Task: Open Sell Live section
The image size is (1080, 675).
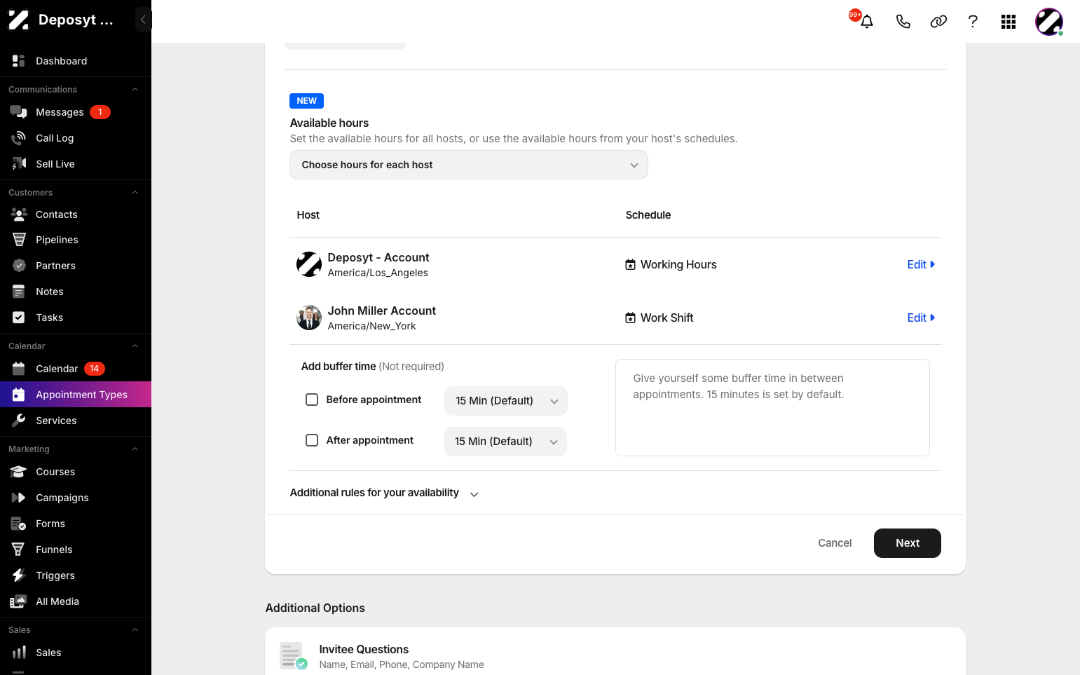Action: (76, 164)
